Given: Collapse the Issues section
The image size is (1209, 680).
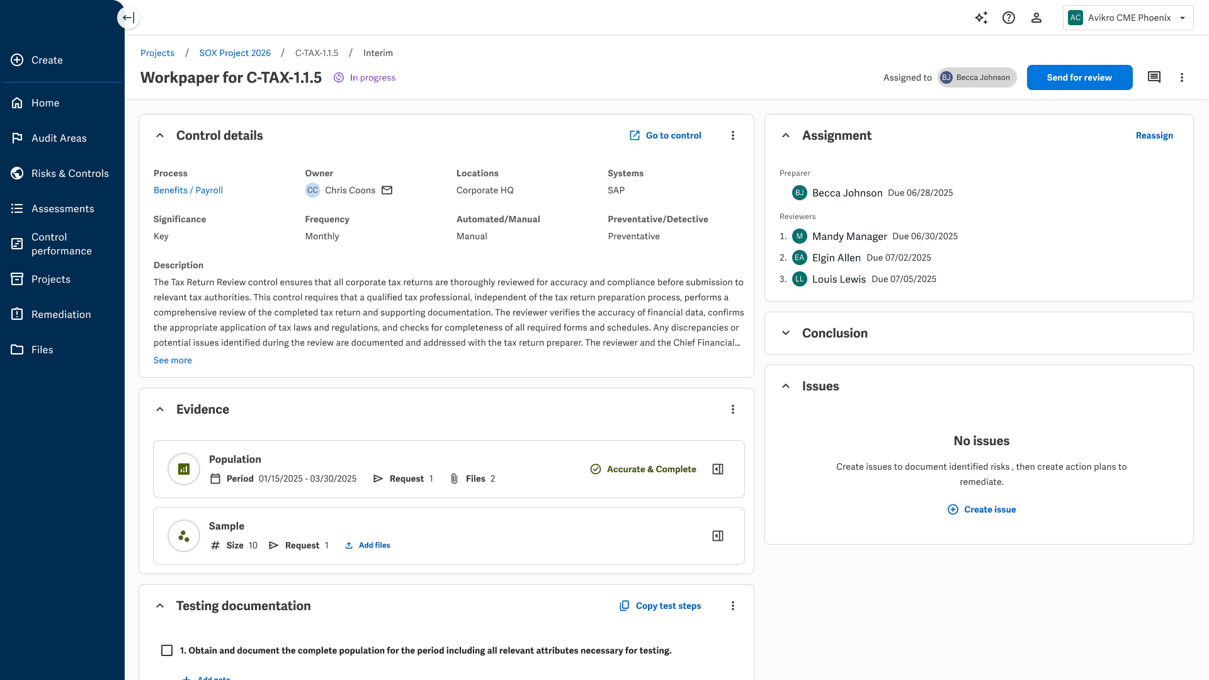Looking at the screenshot, I should [786, 386].
